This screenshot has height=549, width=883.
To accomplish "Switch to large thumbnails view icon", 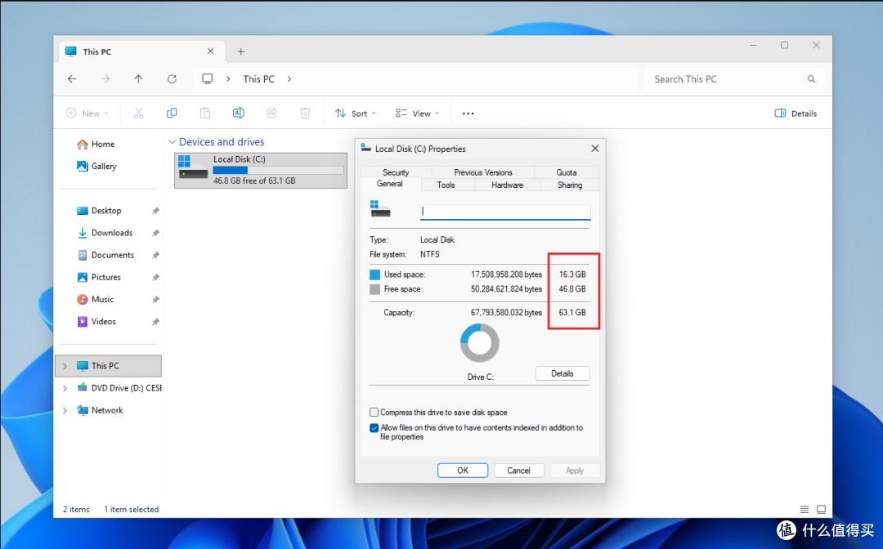I will click(x=821, y=509).
